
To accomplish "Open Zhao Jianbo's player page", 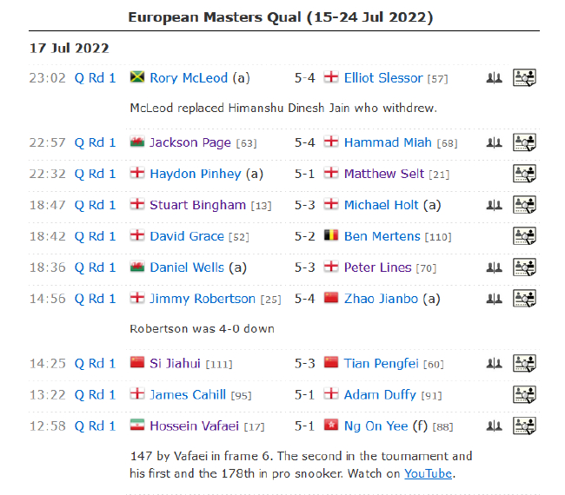I will tap(381, 299).
